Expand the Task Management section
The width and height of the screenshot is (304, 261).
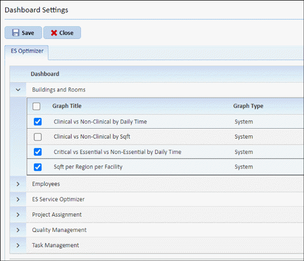[x=18, y=245]
